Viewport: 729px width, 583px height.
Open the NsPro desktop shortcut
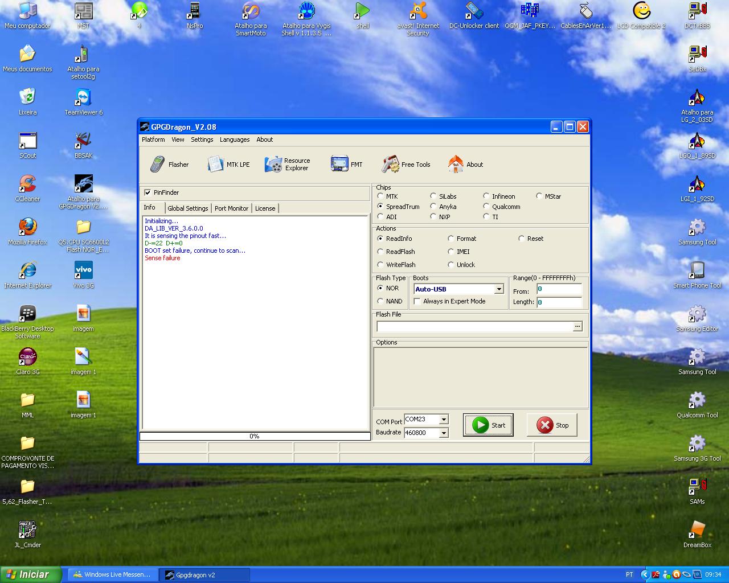coord(195,16)
